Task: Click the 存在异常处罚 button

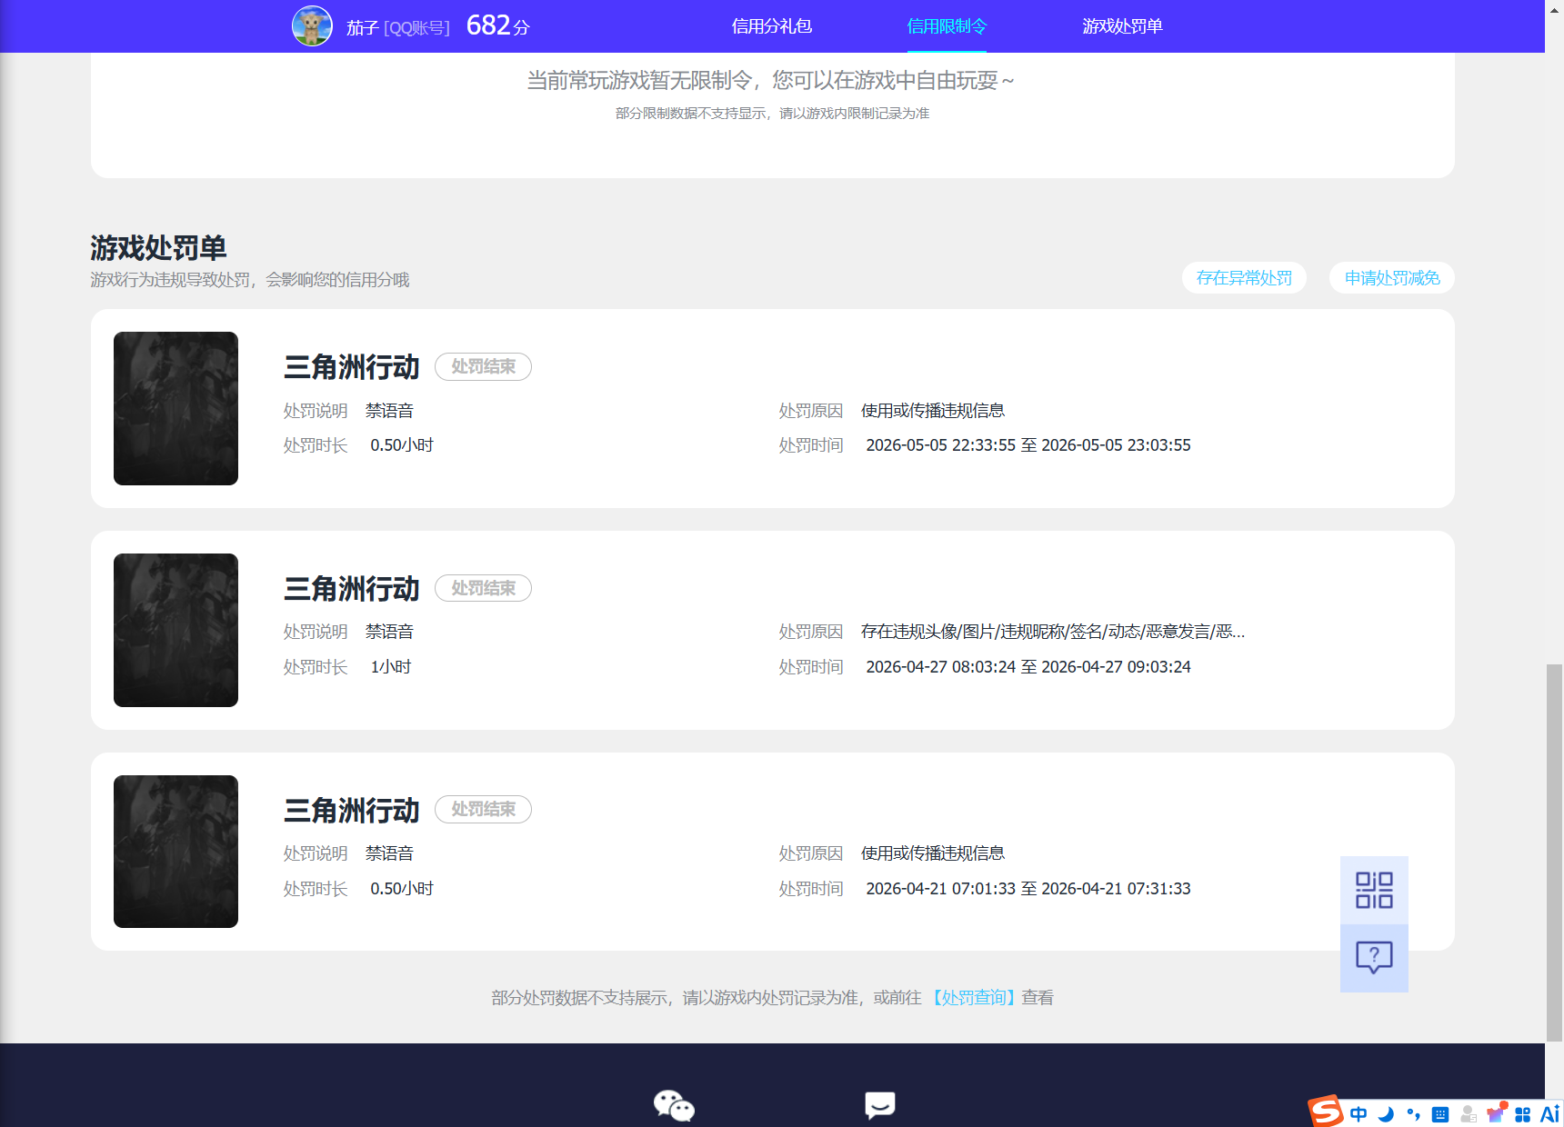Action: tap(1244, 278)
